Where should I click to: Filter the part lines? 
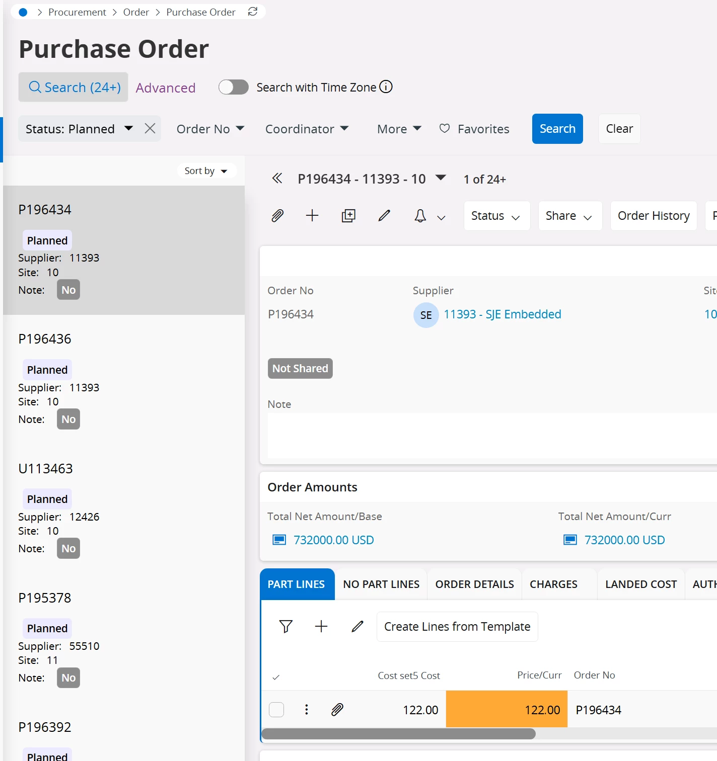click(286, 627)
